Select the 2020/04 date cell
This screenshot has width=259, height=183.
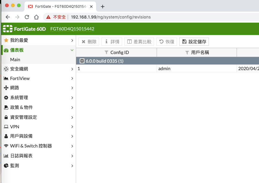[248, 68]
